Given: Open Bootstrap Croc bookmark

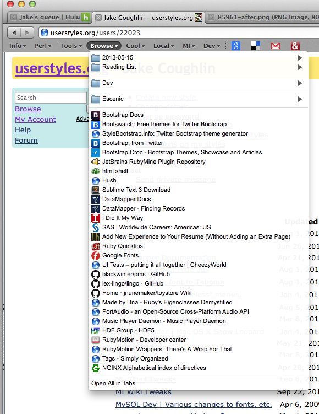Looking at the screenshot, I should (x=198, y=152).
